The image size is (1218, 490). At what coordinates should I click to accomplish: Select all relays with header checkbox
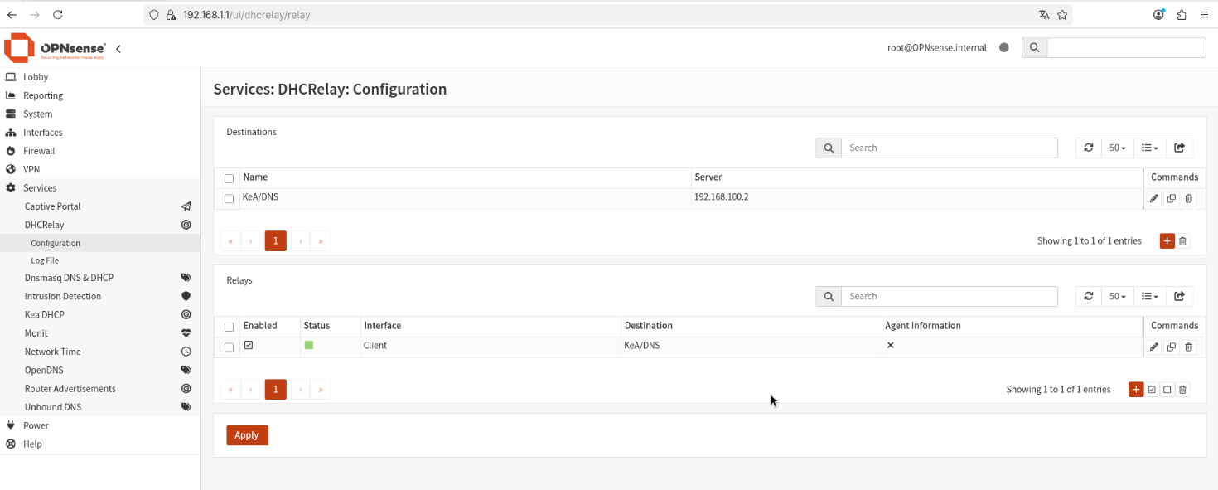pos(230,327)
